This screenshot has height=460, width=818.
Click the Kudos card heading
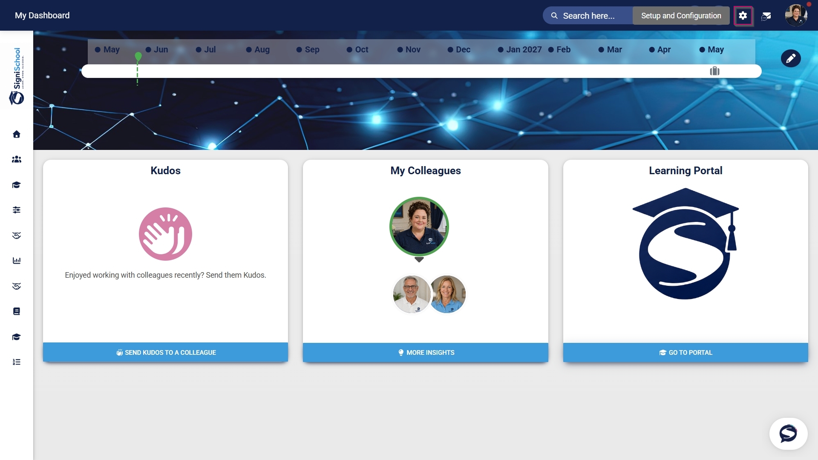tap(165, 170)
